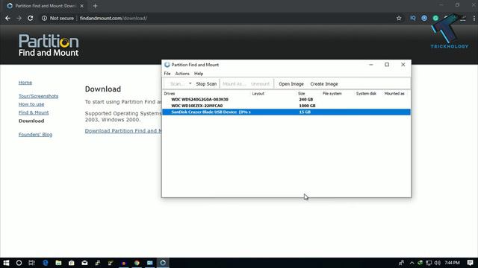The width and height of the screenshot is (478, 268).
Task: Open the Action Center notifications
Action: [x=470, y=263]
